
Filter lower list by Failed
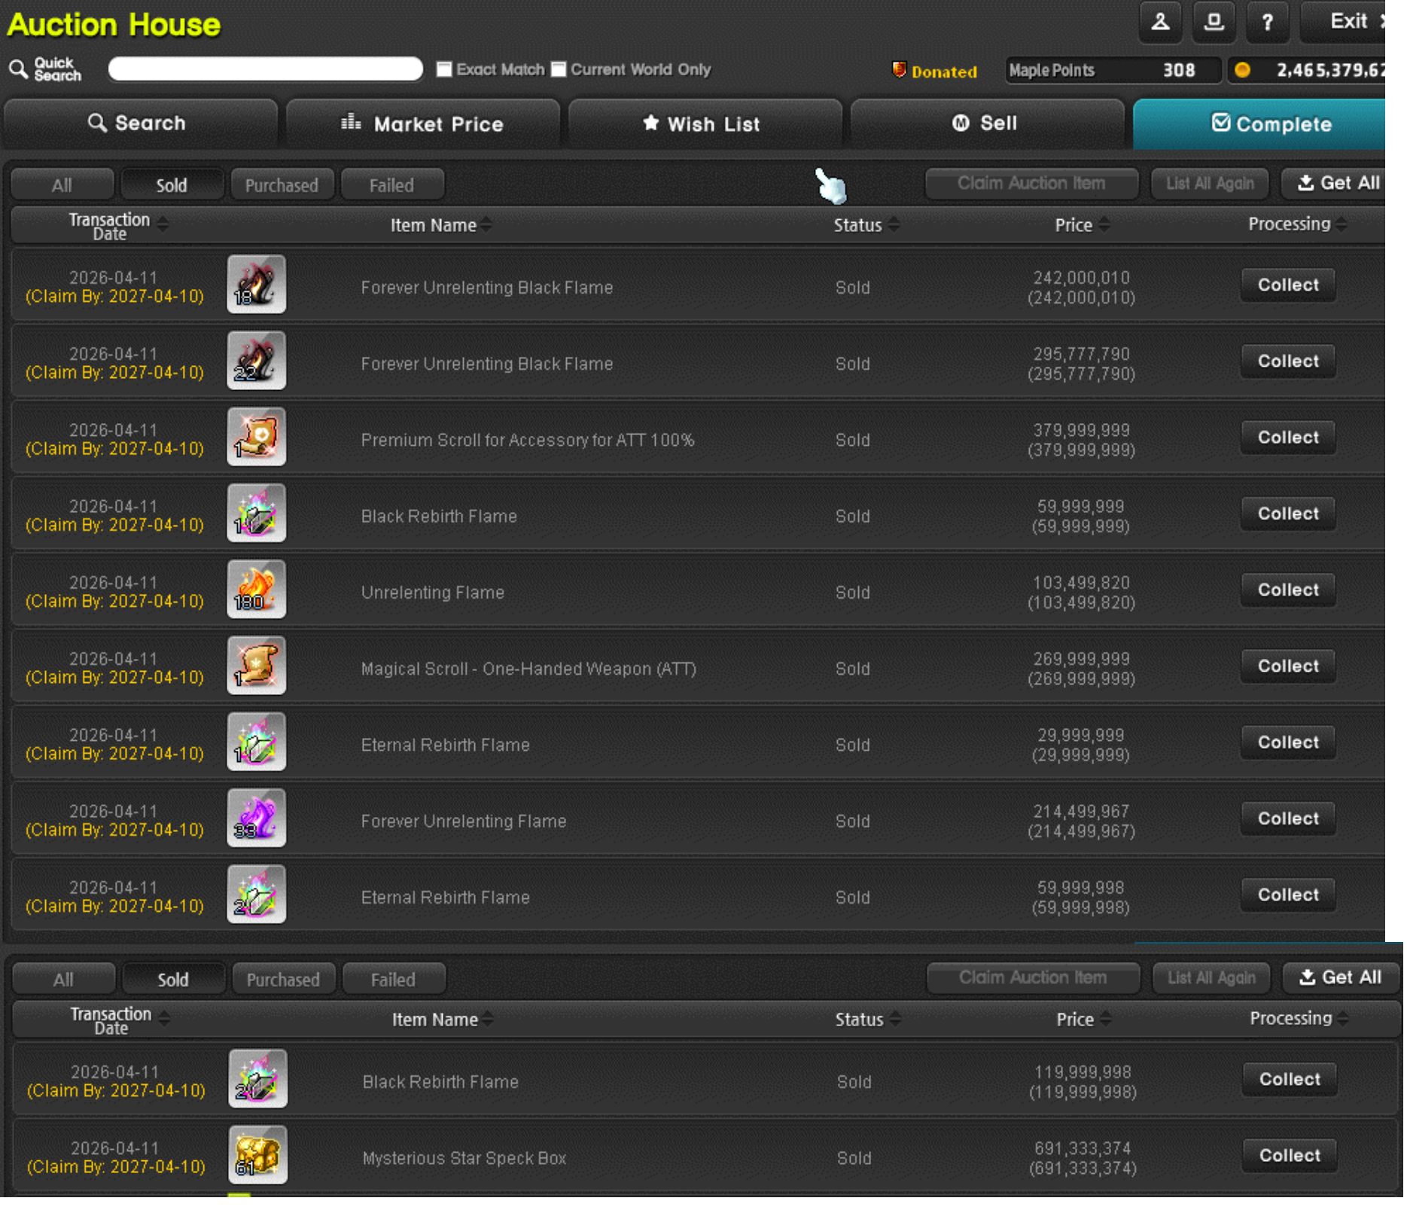pyautogui.click(x=394, y=979)
